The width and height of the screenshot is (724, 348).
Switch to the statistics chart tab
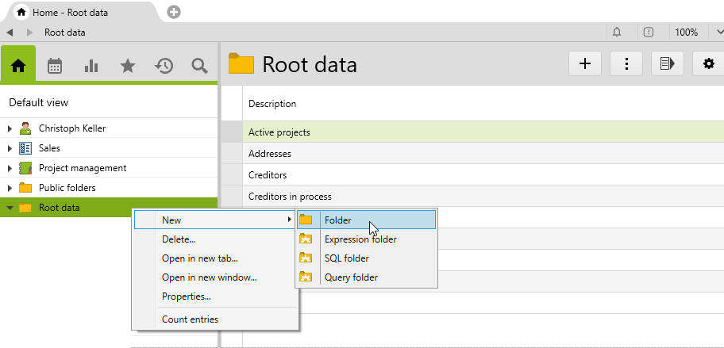91,66
